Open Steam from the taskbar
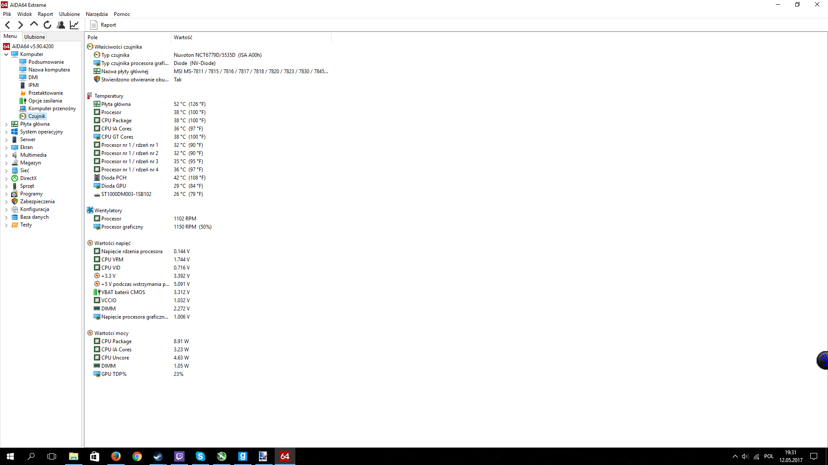The height and width of the screenshot is (465, 828). tap(158, 456)
